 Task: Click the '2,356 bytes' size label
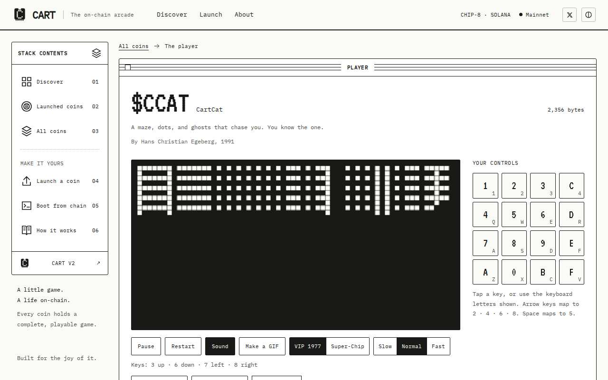coord(566,110)
